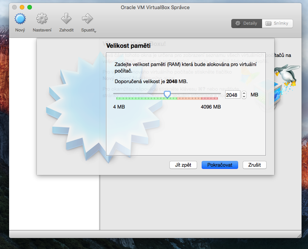Click the memory size slider handle

tap(167, 94)
